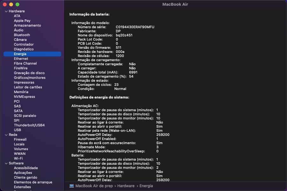
Task: Open the Câmara entry
Action: pos(20,40)
